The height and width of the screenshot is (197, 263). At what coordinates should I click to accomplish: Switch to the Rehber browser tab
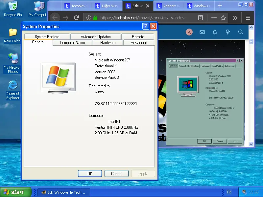169,6
